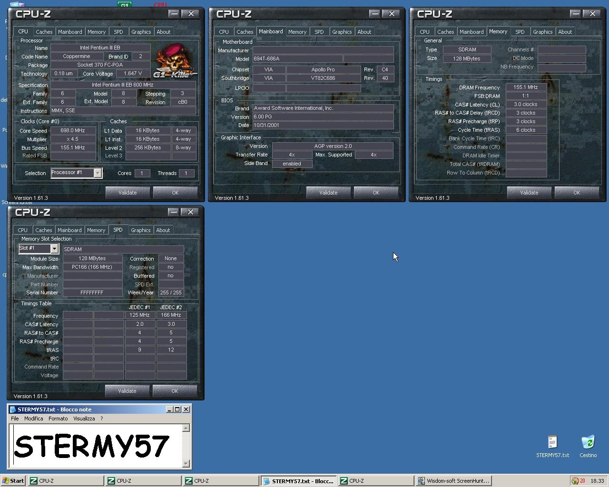Click Notepad scrollbar up arrow
609x487 pixels.
pos(186,428)
